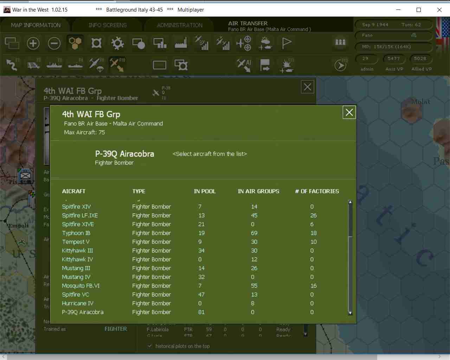The width and height of the screenshot is (450, 360).
Task: Toggle historical pilots on the top checkbox
Action: click(150, 346)
